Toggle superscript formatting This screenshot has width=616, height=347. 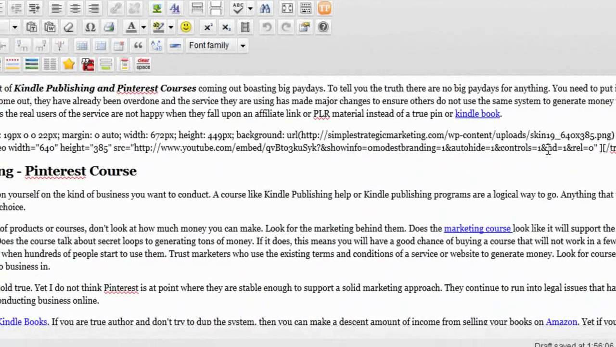[208, 27]
